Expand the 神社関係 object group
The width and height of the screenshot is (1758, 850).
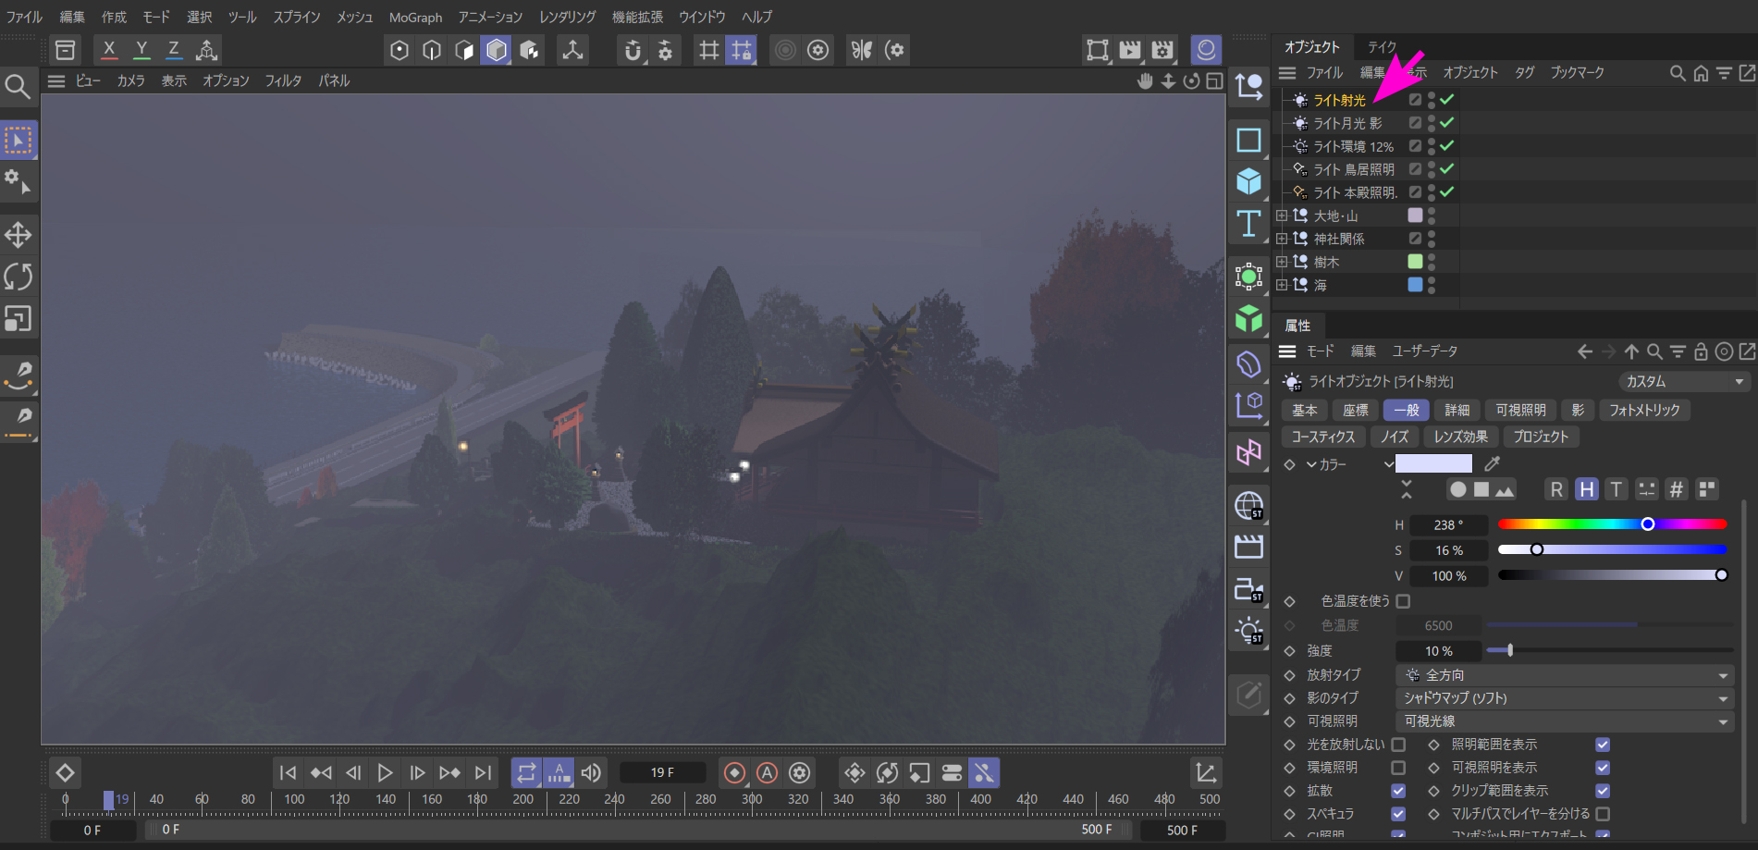tap(1282, 239)
